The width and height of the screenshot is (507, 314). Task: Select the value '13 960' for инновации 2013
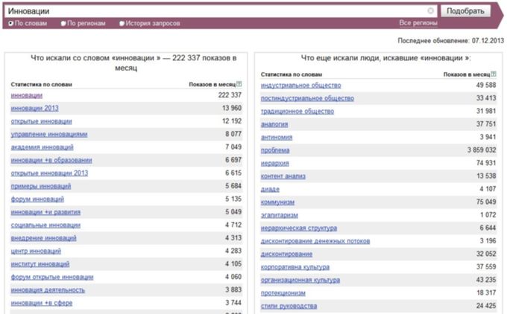pyautogui.click(x=232, y=108)
